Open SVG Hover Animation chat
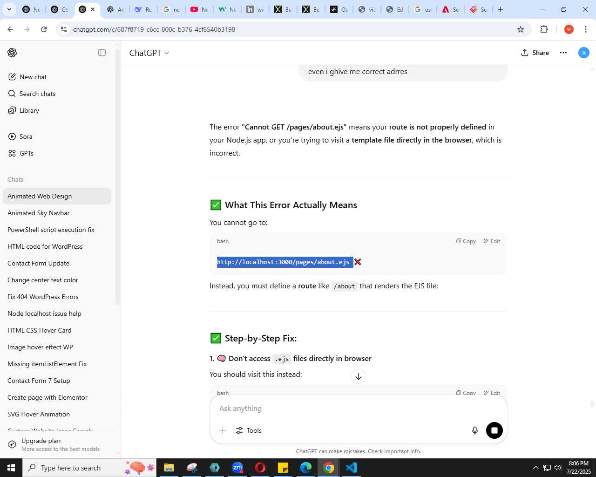The height and width of the screenshot is (477, 596). pyautogui.click(x=57, y=414)
